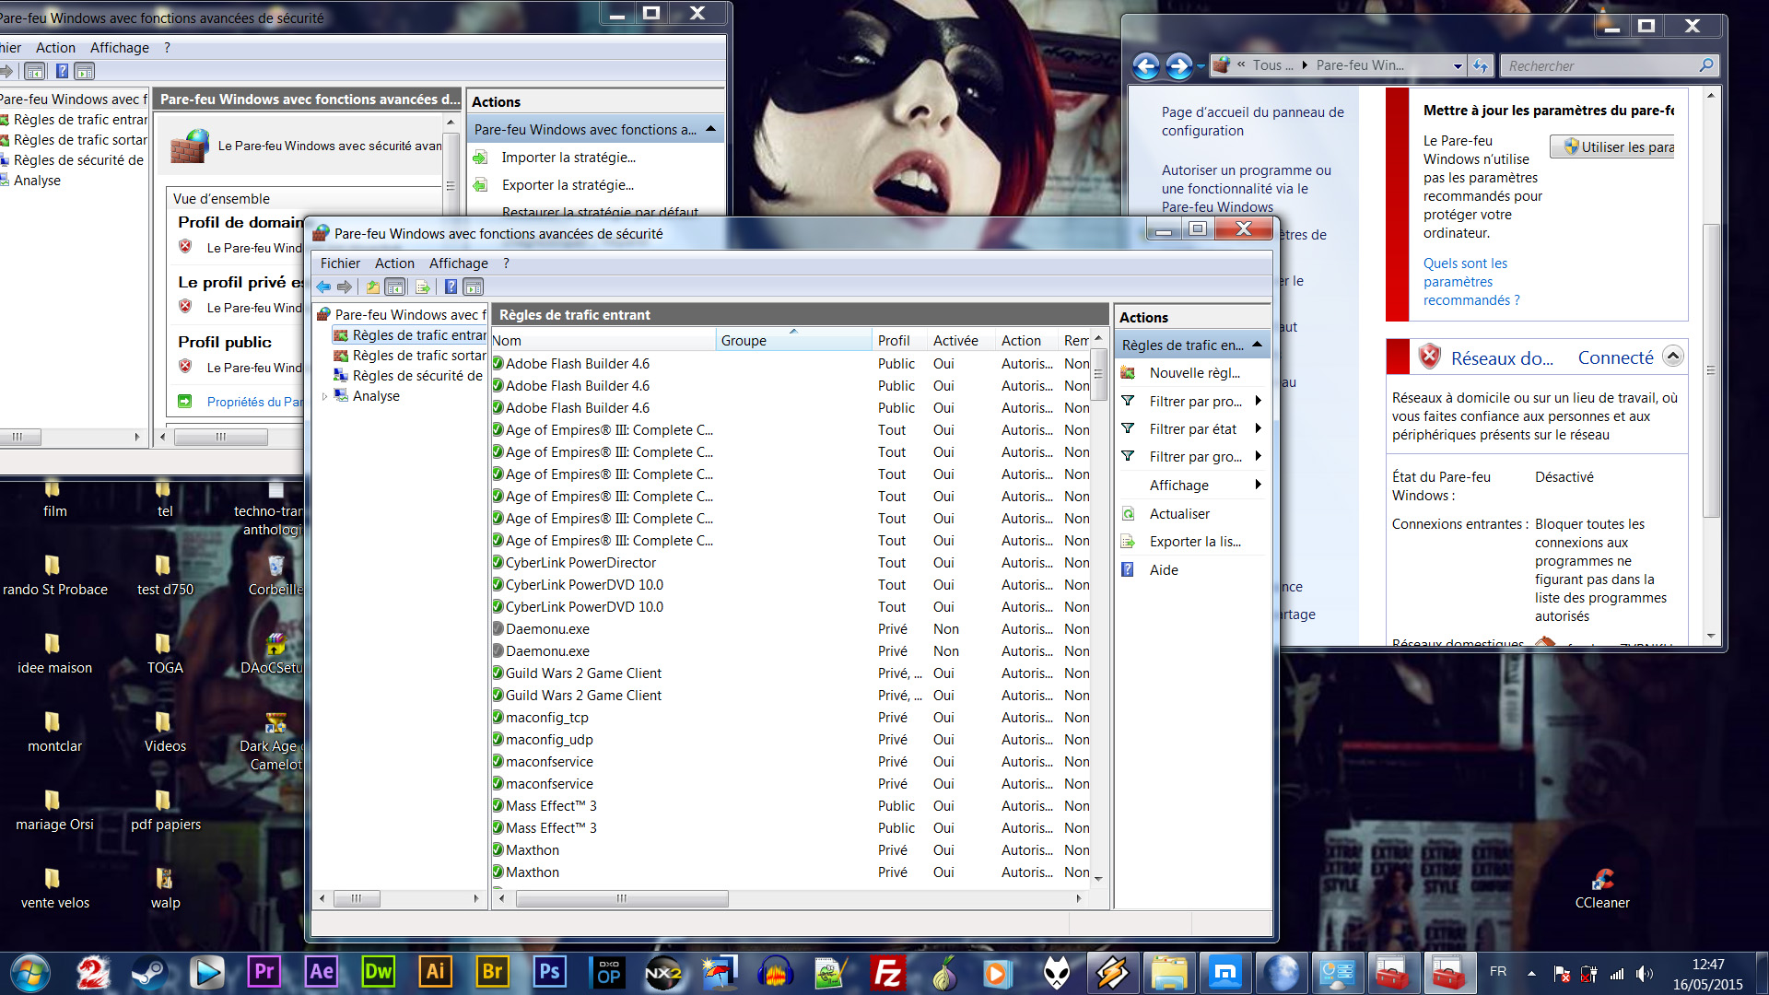Open help via the blue question toolbar icon
The image size is (1769, 995).
click(451, 287)
